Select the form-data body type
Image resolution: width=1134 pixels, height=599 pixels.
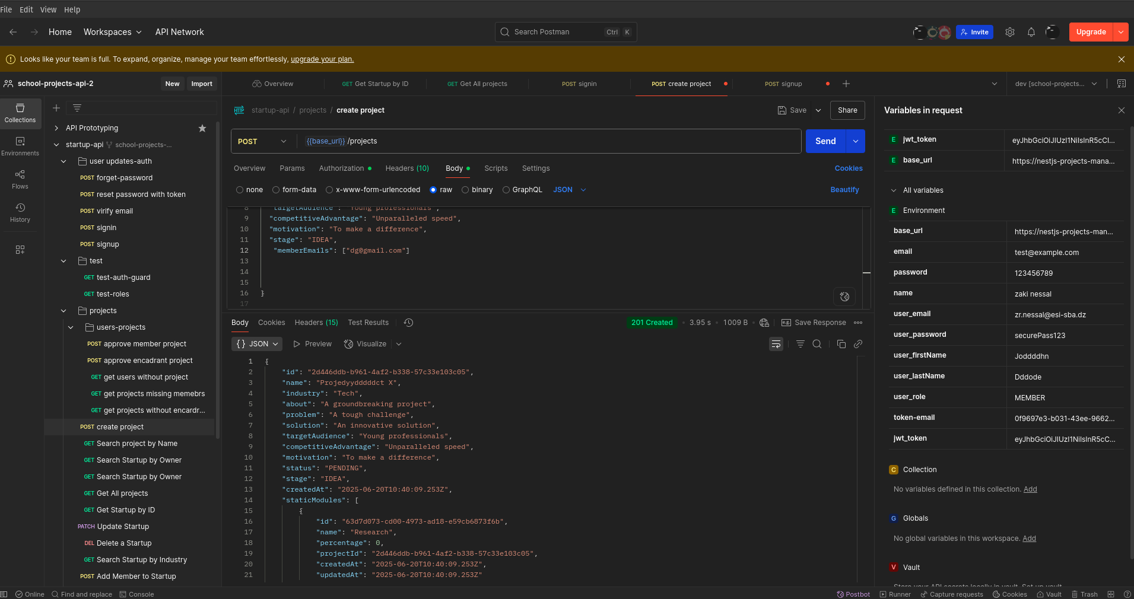[x=276, y=190]
